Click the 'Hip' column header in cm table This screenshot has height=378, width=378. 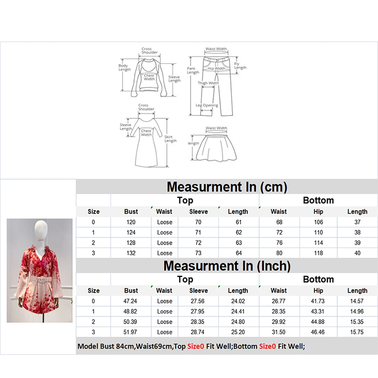pos(318,212)
